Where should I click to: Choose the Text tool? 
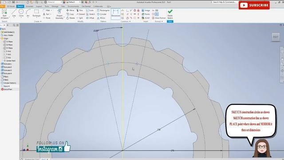46,14
